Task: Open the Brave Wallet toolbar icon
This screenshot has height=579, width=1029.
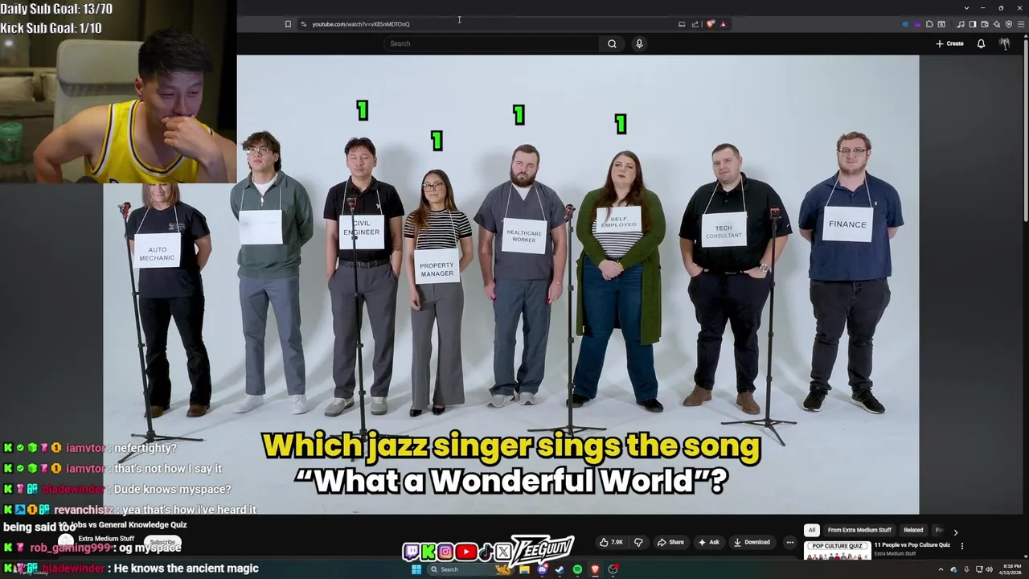Action: [x=985, y=24]
